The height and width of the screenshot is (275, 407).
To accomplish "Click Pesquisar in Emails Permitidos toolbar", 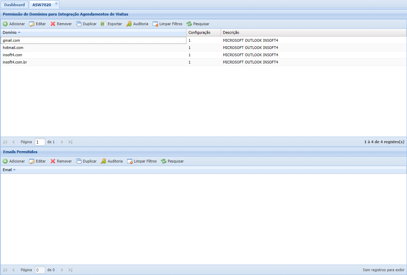I will tap(172, 161).
